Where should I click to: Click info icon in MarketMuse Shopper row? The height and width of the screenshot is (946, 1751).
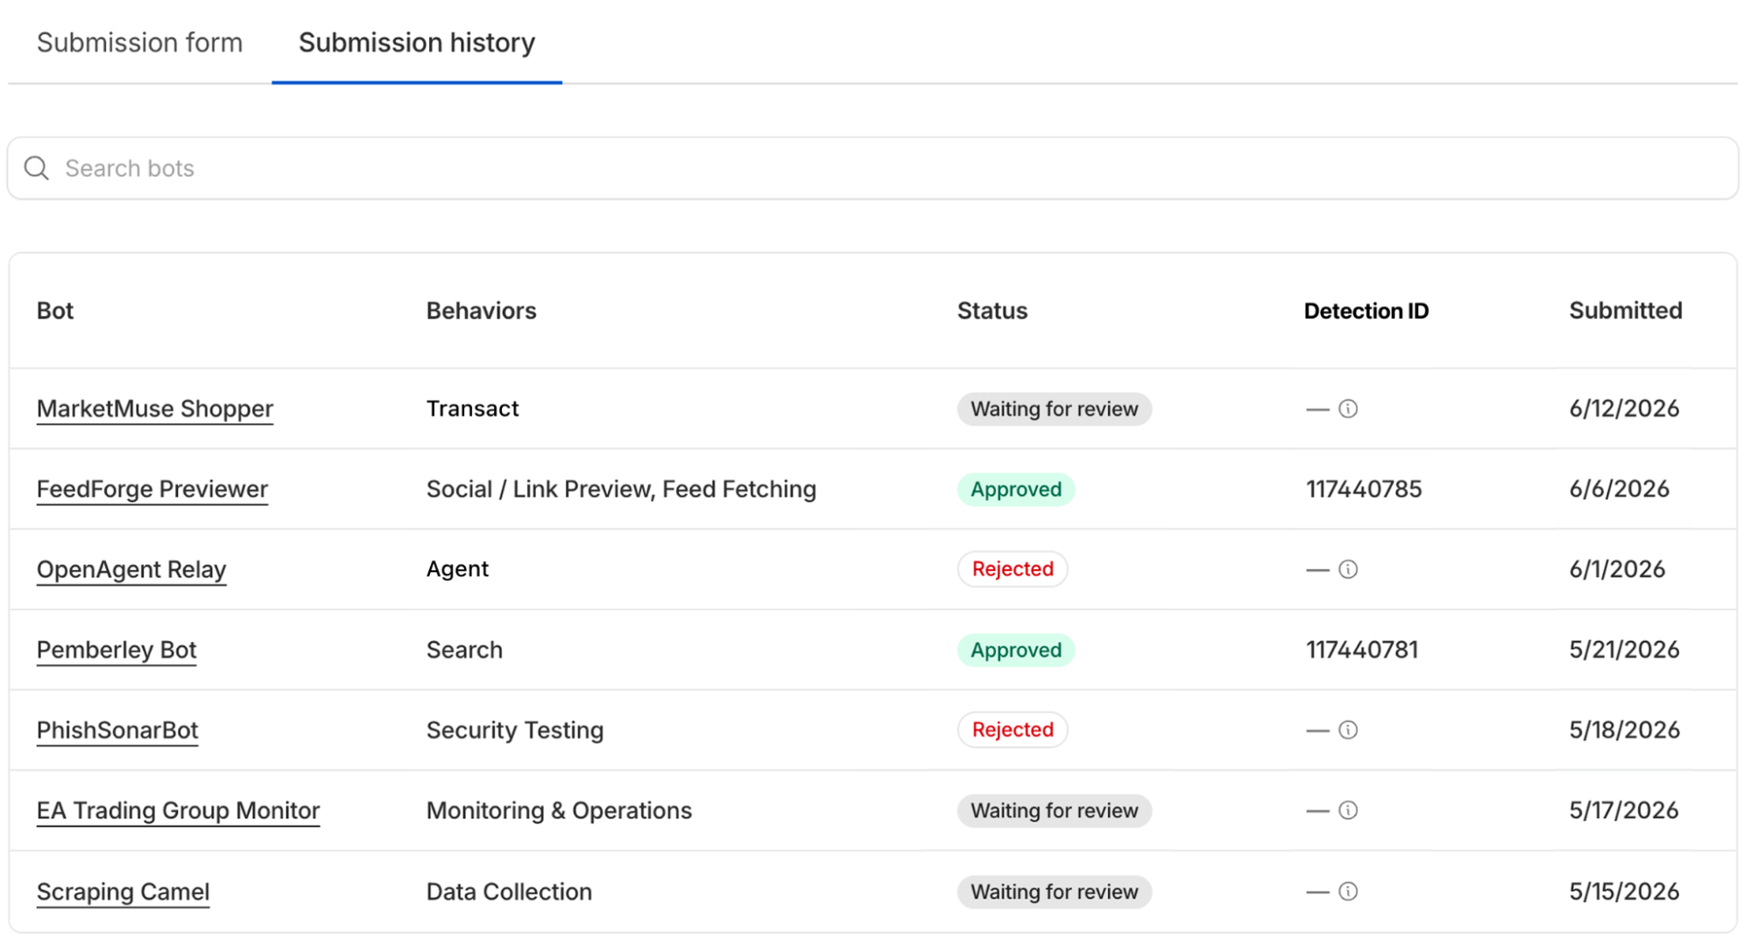click(1348, 409)
